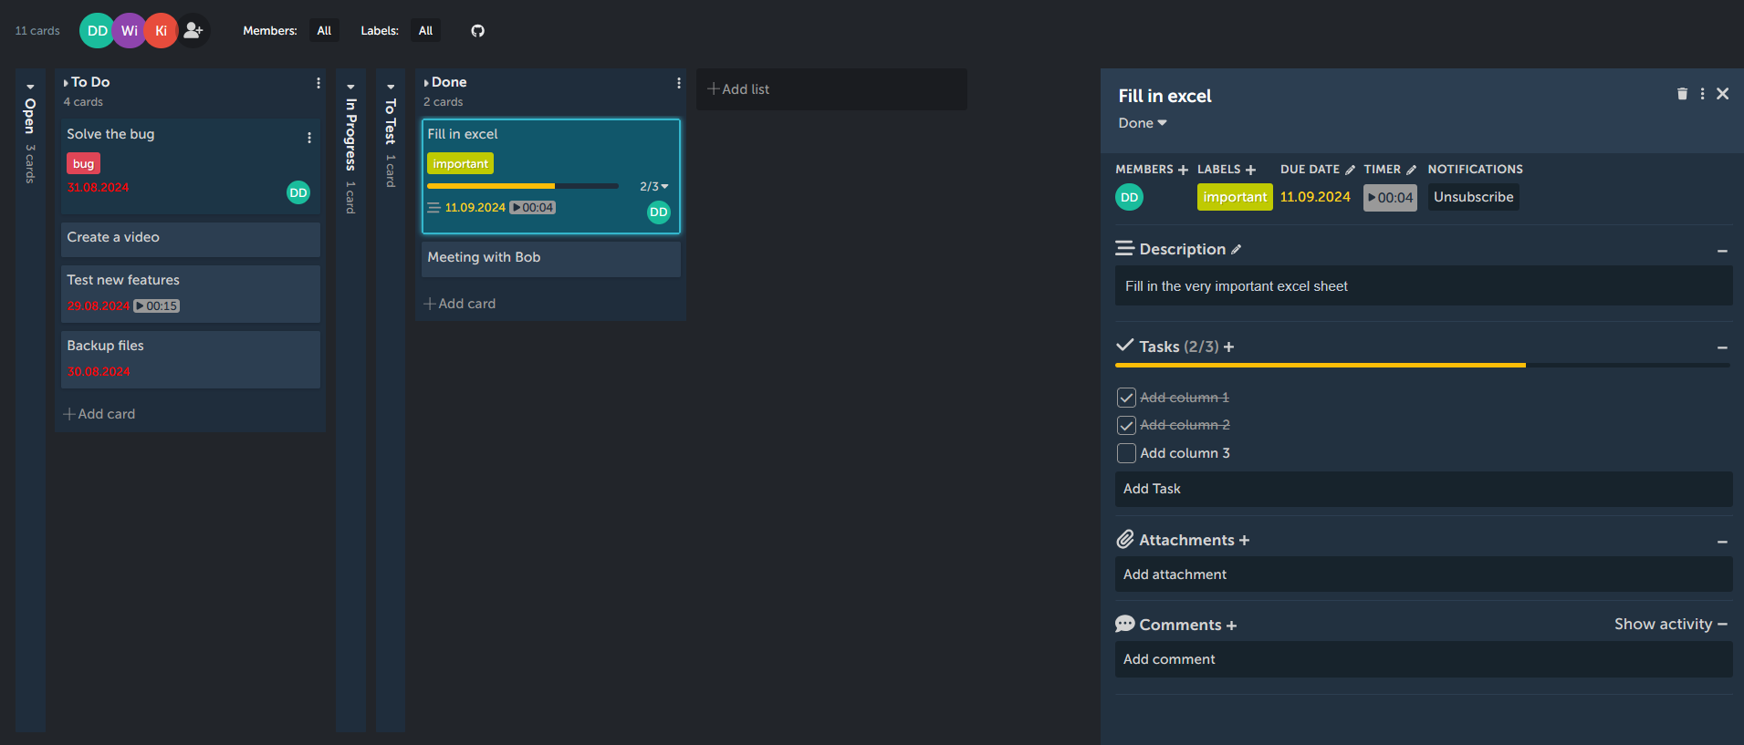Open the Meeting with Bob card
This screenshot has height=745, width=1744.
(x=551, y=259)
